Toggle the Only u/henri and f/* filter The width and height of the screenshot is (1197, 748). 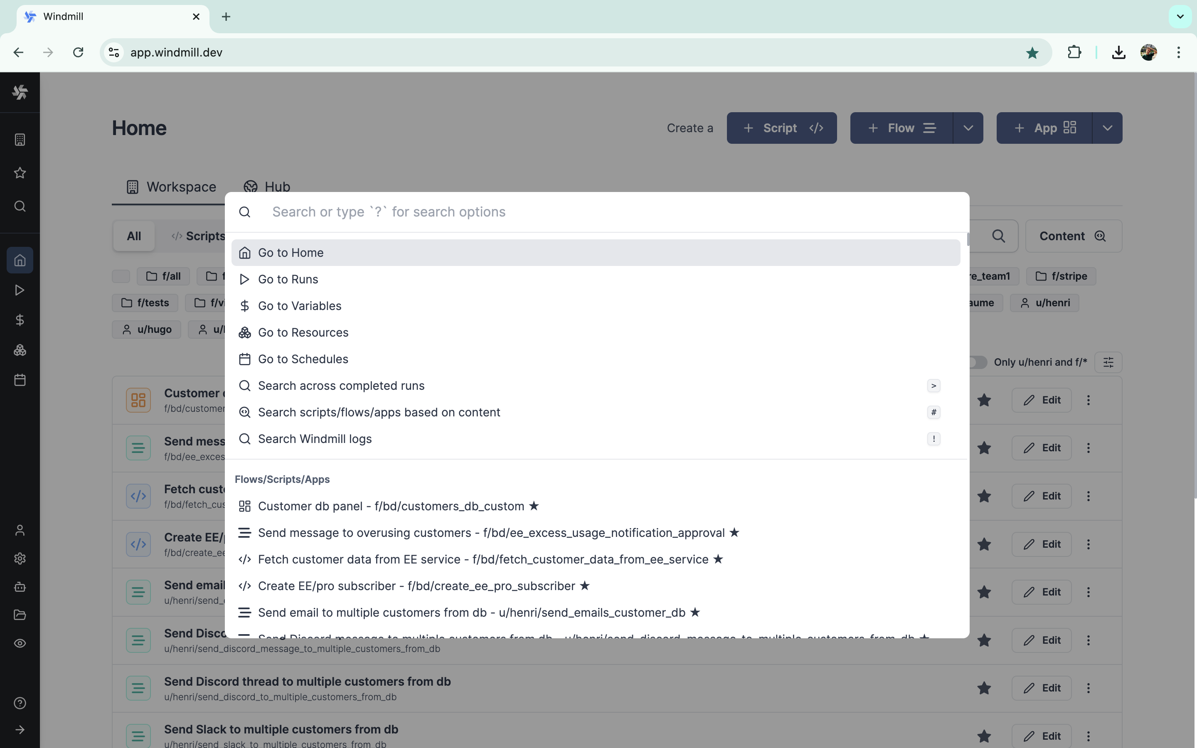point(974,362)
